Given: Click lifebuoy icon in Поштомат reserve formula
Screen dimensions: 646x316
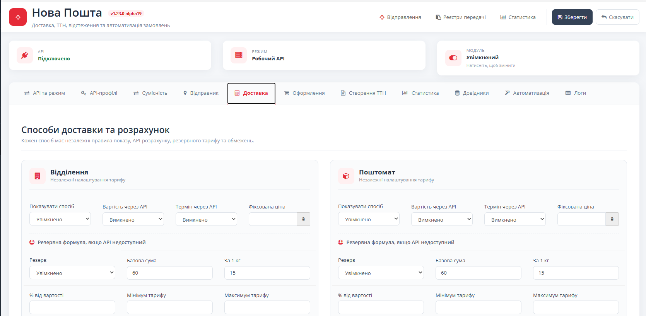Looking at the screenshot, I should coord(341,243).
